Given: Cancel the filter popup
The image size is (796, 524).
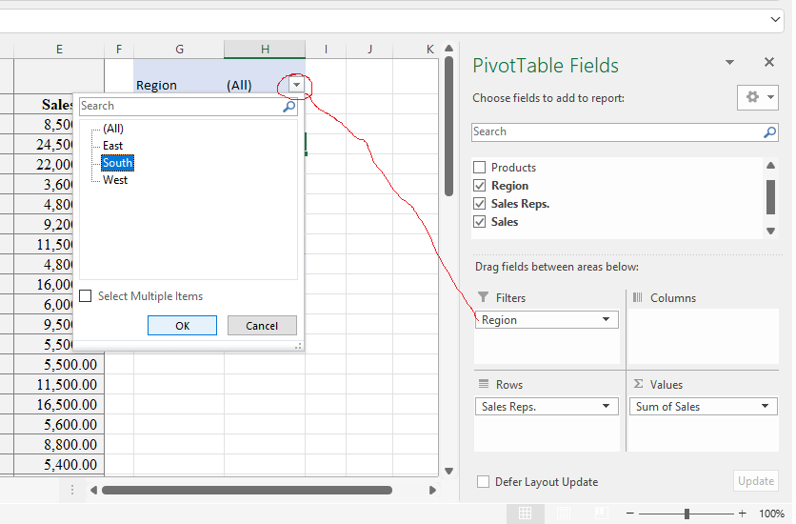Looking at the screenshot, I should pyautogui.click(x=262, y=326).
